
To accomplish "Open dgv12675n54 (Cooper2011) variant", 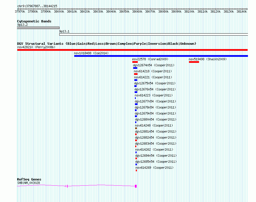I will tap(155, 83).
